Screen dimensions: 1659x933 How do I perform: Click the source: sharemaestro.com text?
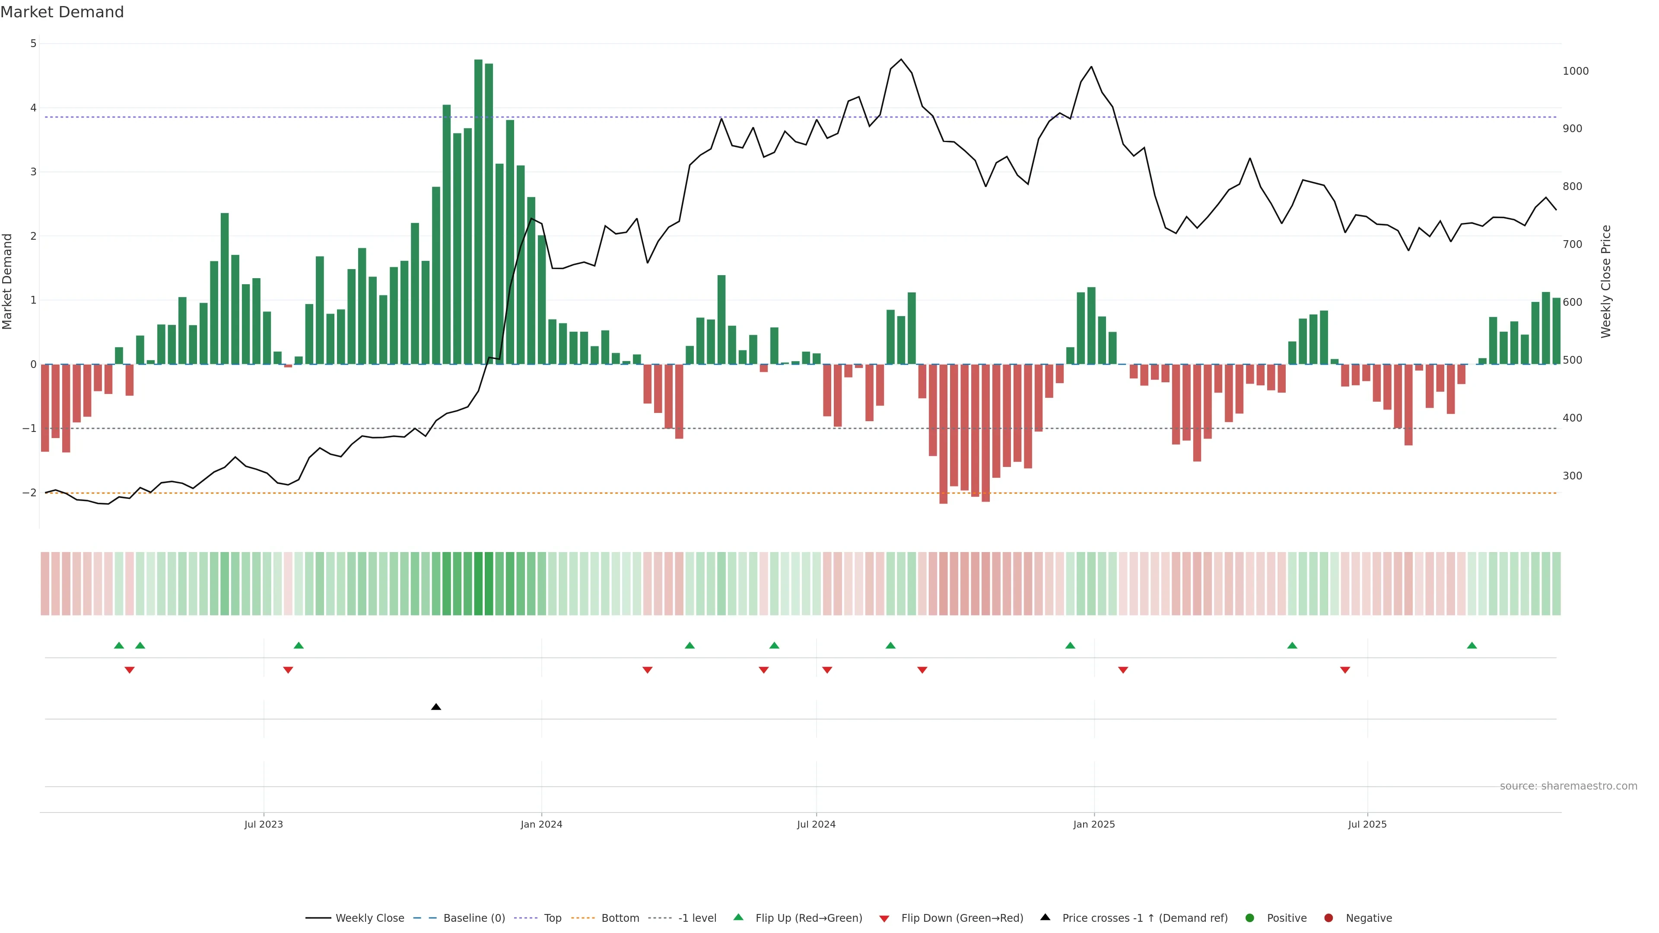pos(1568,786)
